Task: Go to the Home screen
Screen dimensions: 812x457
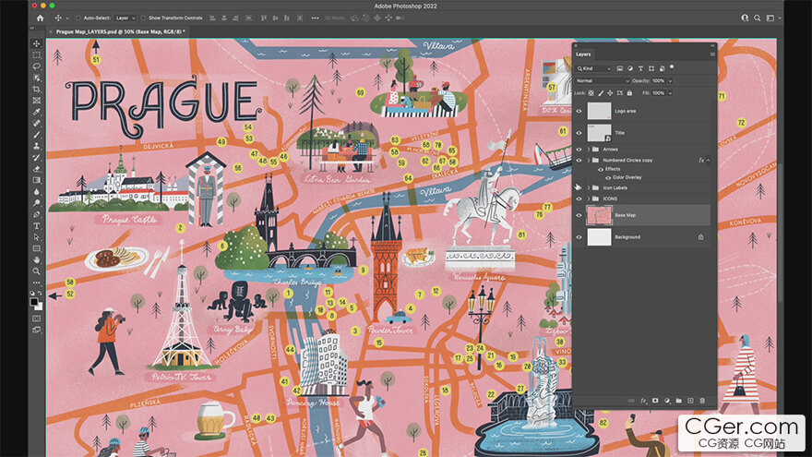Action: (40, 18)
